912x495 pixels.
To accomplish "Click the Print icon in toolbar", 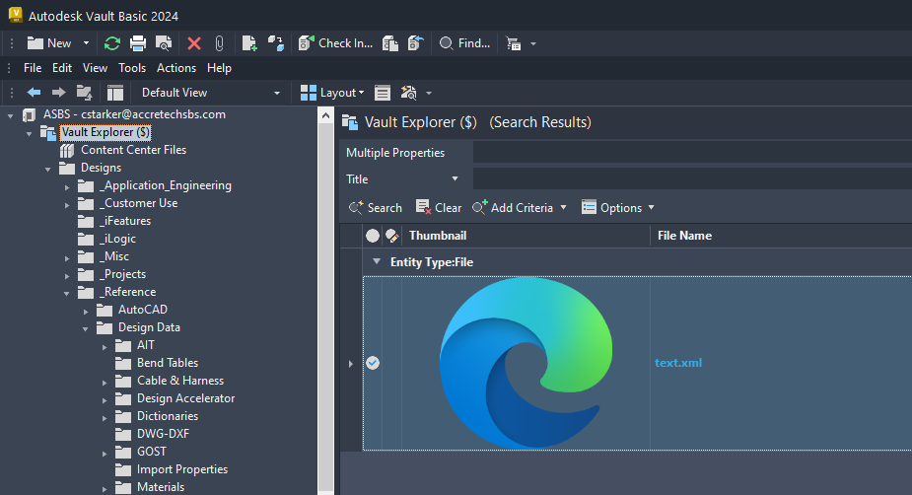I will click(138, 43).
